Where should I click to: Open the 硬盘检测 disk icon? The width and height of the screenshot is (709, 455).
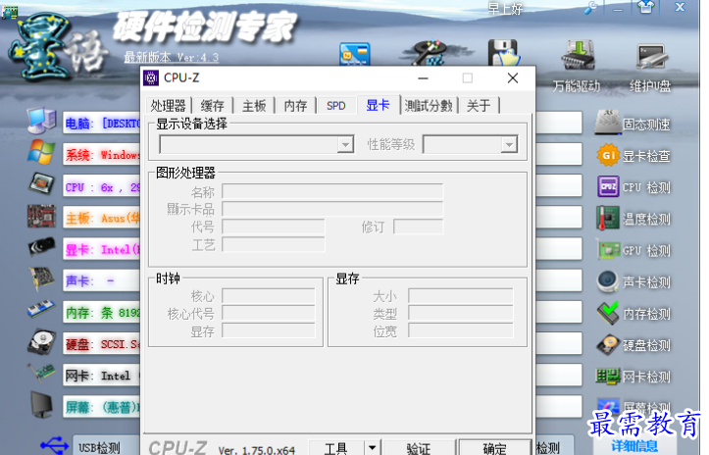[x=608, y=344]
